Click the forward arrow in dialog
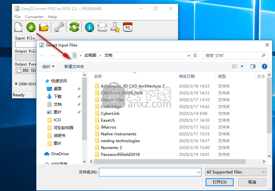This screenshot has width=275, height=191. [x=52, y=56]
